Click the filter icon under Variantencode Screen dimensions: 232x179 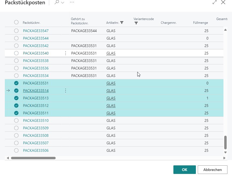tap(136, 23)
